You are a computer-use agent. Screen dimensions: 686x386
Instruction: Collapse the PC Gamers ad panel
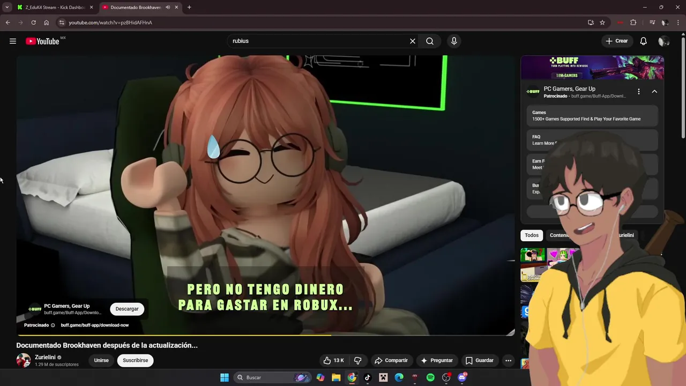pyautogui.click(x=654, y=92)
